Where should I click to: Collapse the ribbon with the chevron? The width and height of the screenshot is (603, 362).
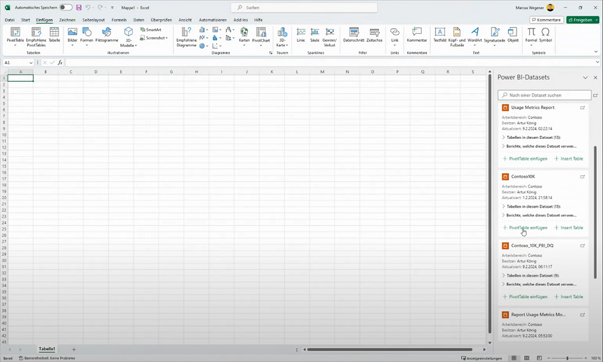pyautogui.click(x=596, y=52)
